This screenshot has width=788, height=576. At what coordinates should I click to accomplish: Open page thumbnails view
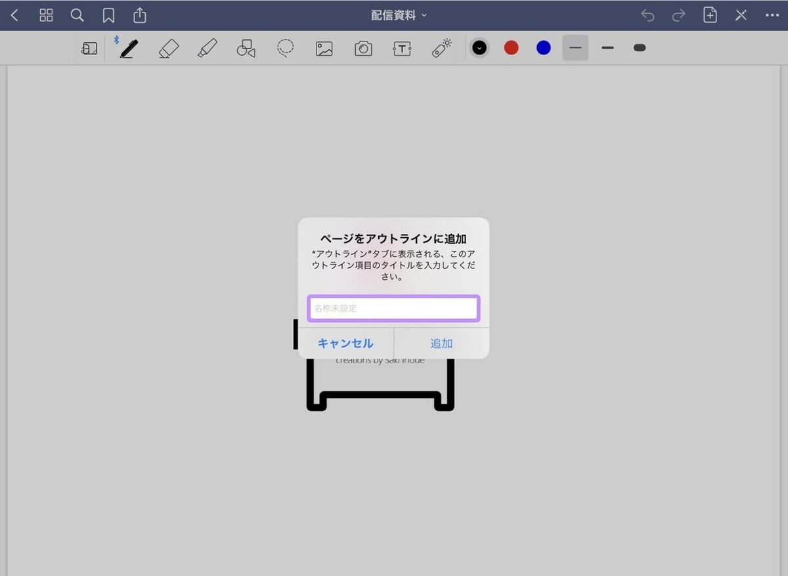click(x=45, y=14)
